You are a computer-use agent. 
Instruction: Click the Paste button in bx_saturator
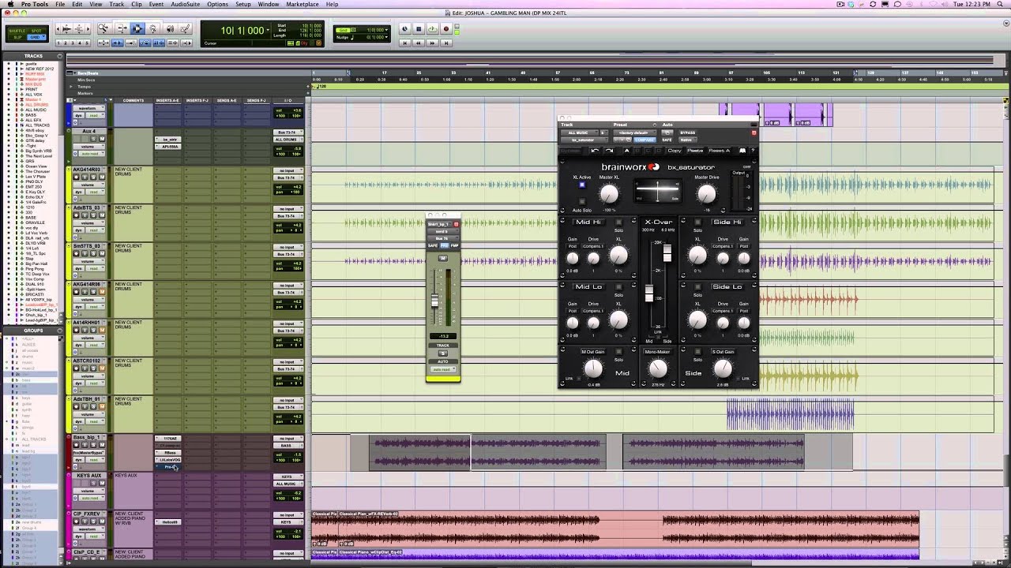[x=695, y=151]
